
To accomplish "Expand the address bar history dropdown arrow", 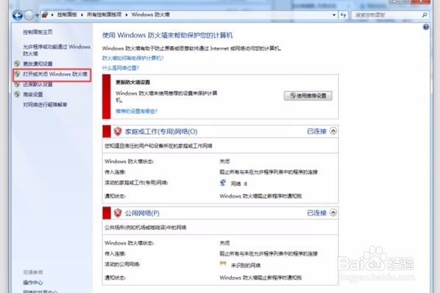I will click(334, 15).
